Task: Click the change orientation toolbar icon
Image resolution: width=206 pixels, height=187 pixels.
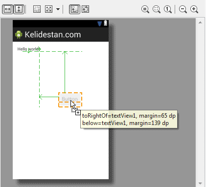Action: pyautogui.click(x=86, y=9)
